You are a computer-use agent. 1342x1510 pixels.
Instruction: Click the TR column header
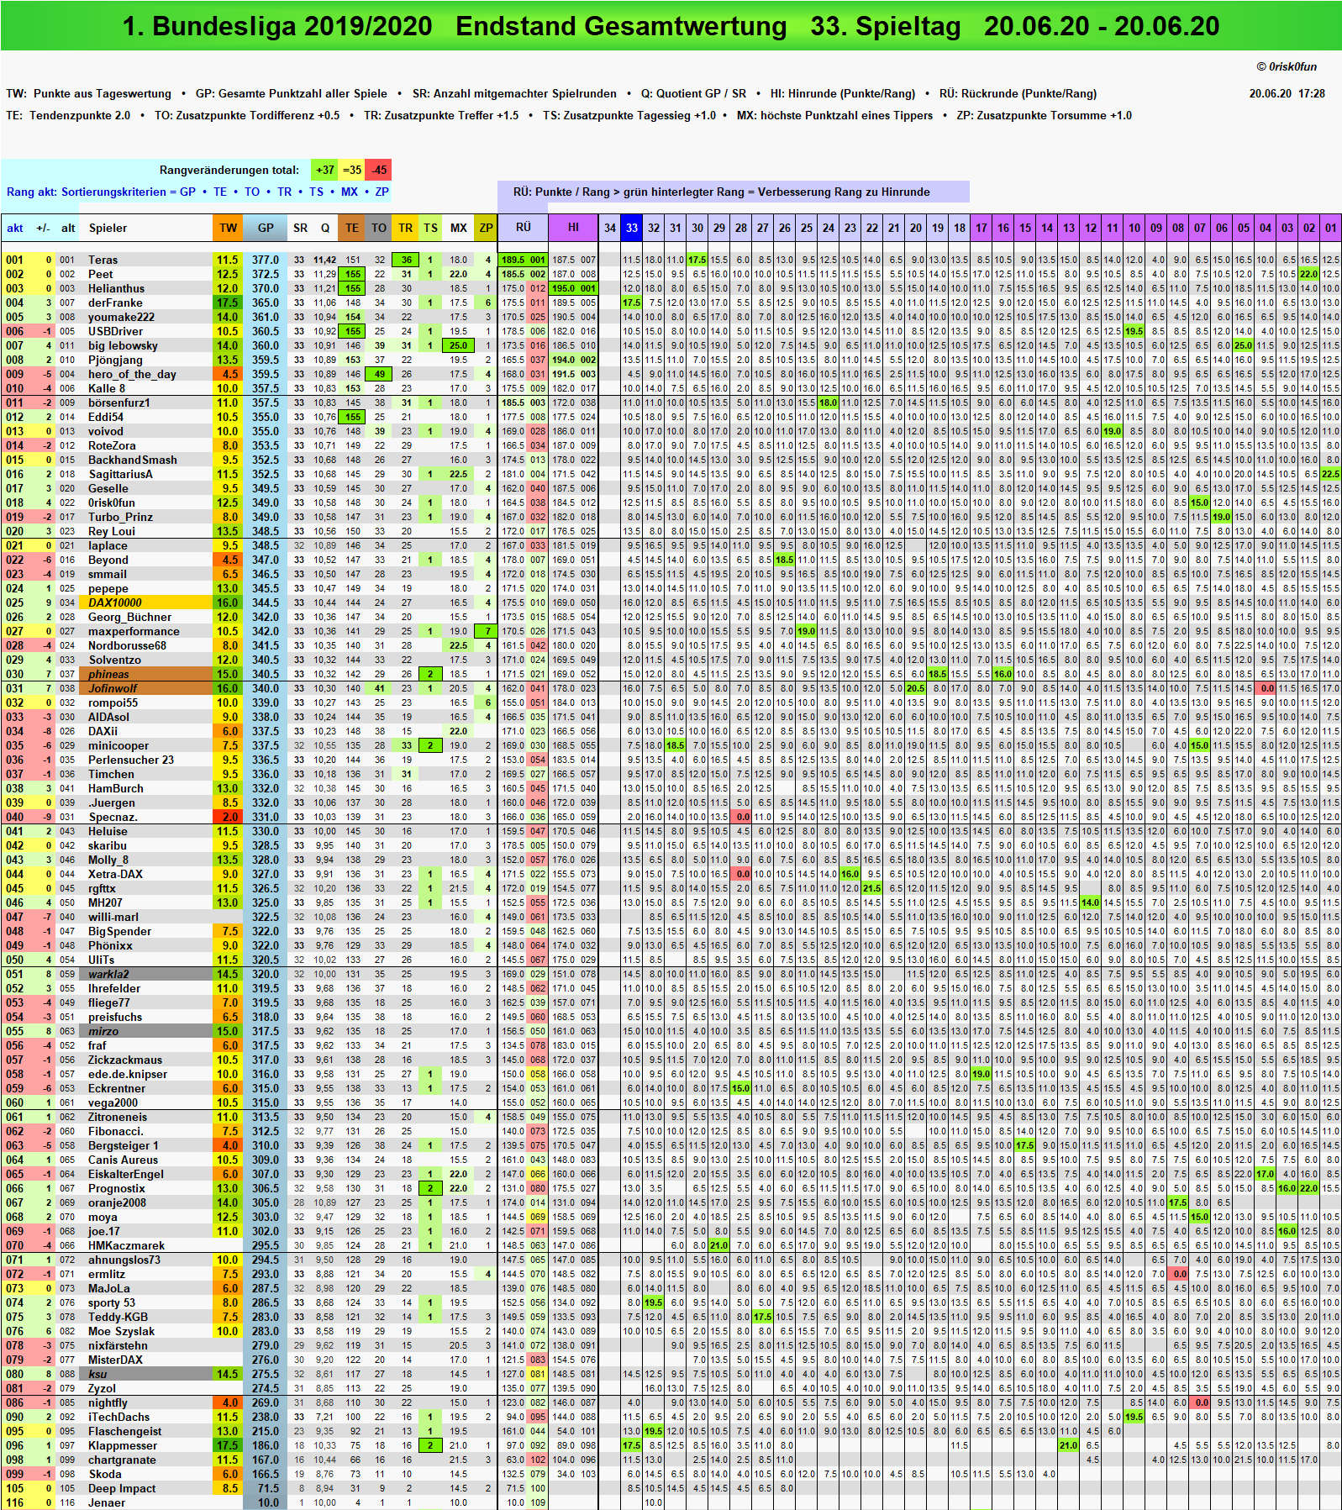tap(406, 228)
